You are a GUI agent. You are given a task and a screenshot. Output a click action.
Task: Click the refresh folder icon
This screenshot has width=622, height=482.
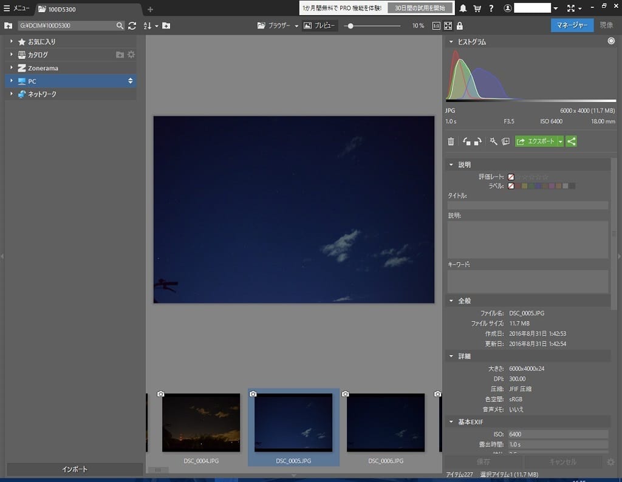point(132,26)
